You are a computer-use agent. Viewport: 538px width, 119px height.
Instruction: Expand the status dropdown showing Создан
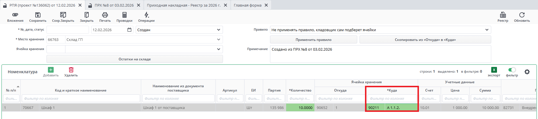tap(219, 30)
